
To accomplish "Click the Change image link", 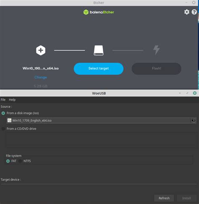I will point(41,77).
